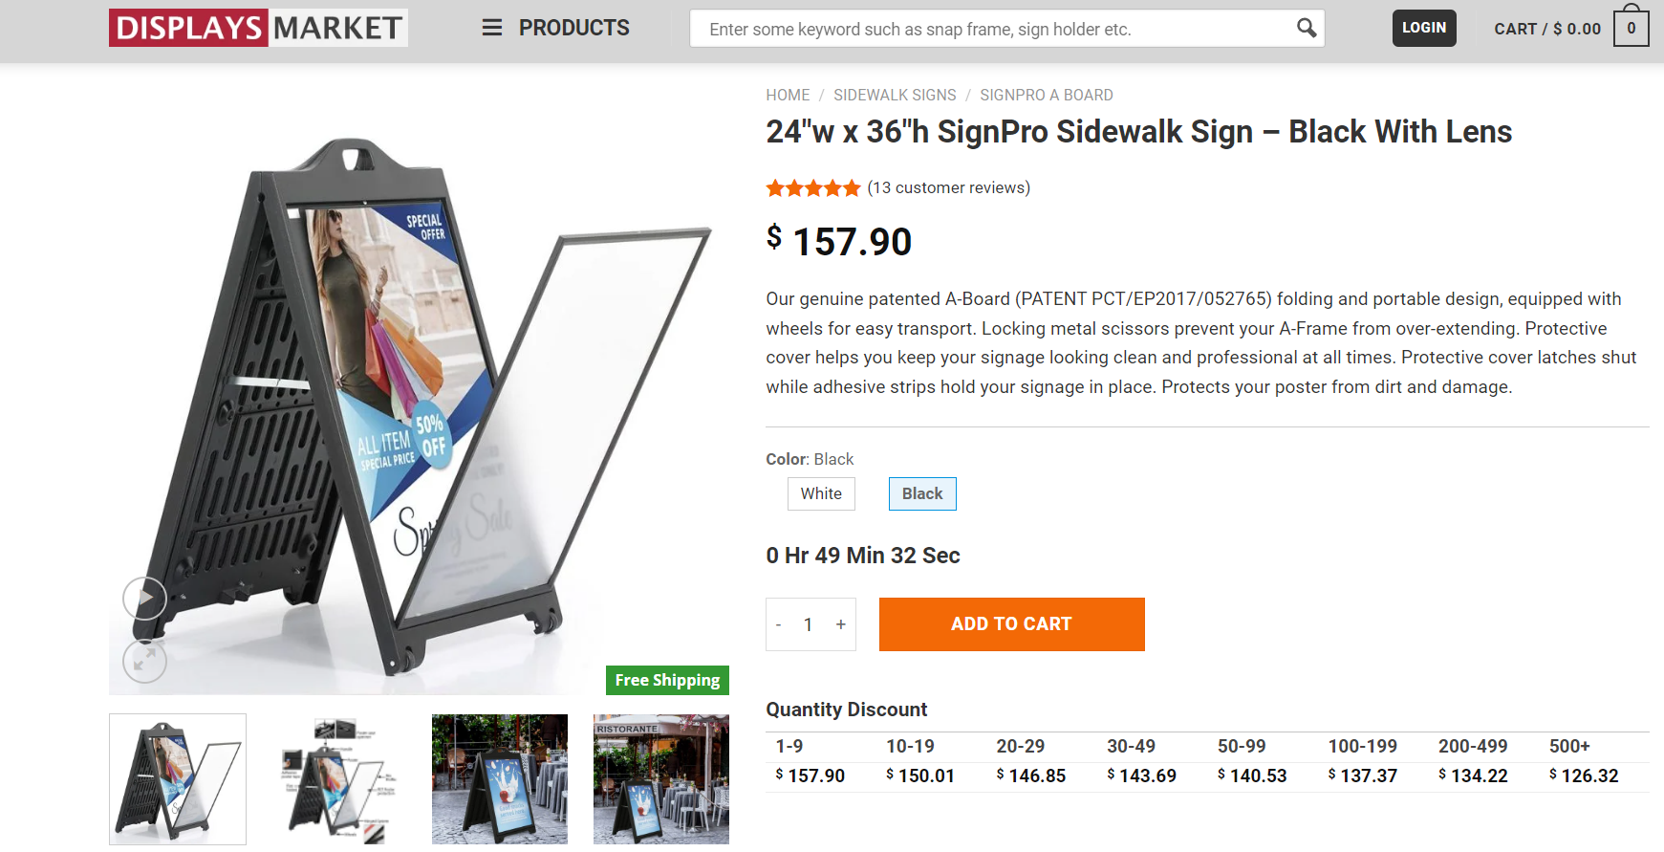Click the Displays Market logo
This screenshot has width=1664, height=852.
coord(258,28)
